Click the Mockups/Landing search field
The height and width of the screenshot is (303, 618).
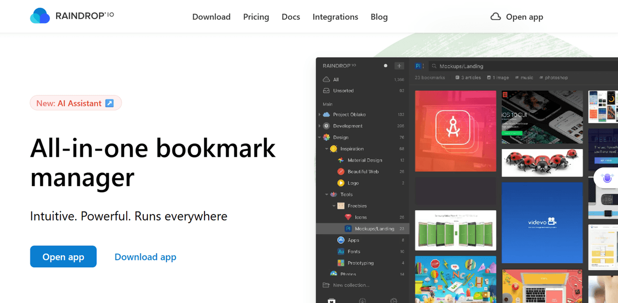(523, 66)
